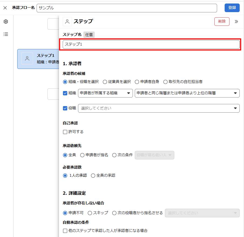Click the 承認フロー名 text field
Image resolution: width=244 pixels, height=237 pixels.
(x=127, y=8)
